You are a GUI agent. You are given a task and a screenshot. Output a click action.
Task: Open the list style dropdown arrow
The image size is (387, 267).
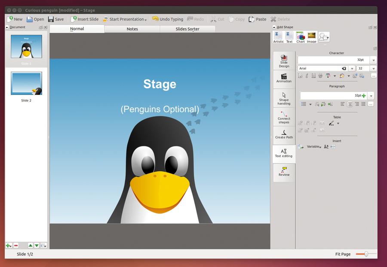[x=310, y=104]
